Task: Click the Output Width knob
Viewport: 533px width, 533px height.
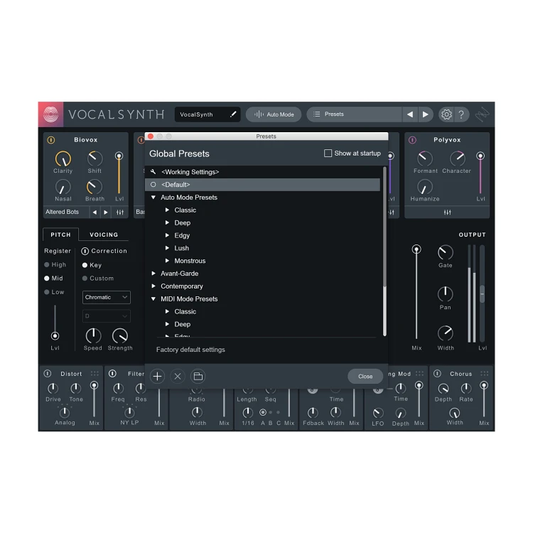Action: click(446, 333)
